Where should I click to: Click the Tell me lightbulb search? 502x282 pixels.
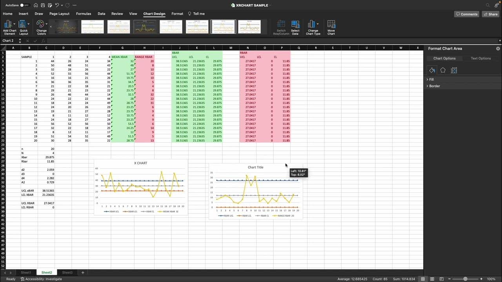click(x=196, y=14)
